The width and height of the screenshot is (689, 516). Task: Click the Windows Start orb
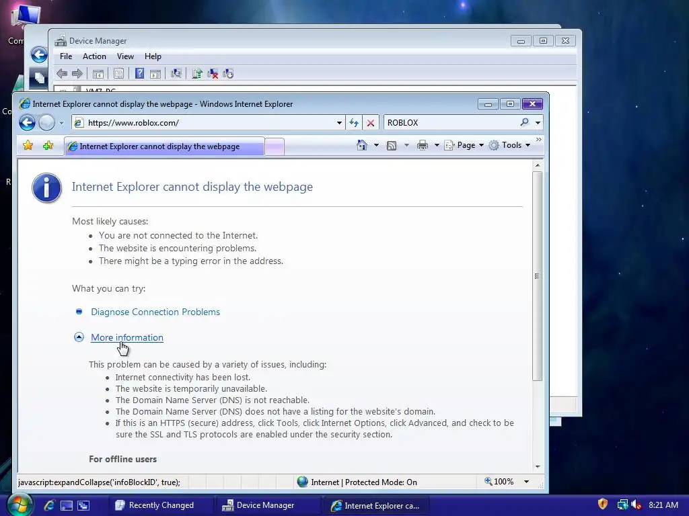tap(20, 505)
